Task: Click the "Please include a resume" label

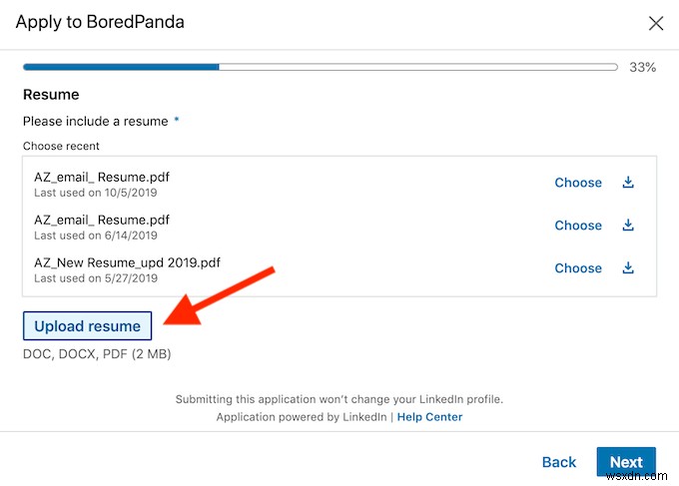Action: click(96, 121)
